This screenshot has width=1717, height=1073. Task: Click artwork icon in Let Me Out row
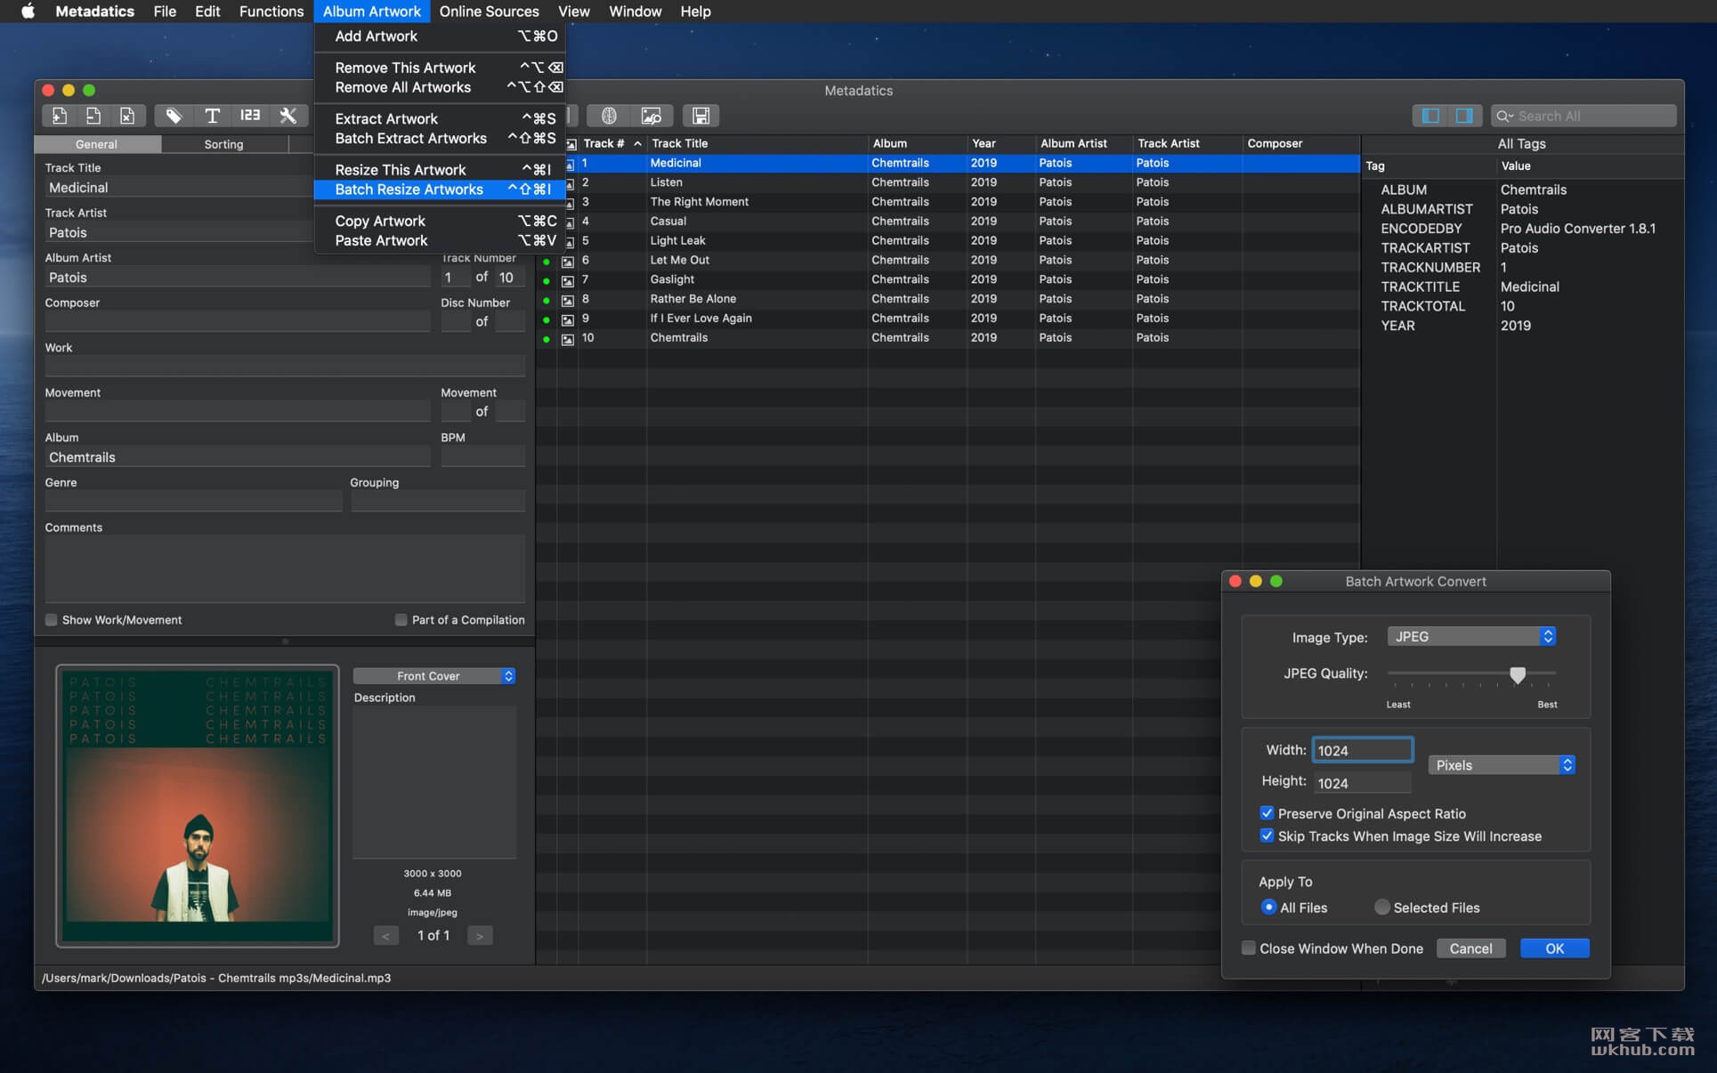[x=568, y=262]
